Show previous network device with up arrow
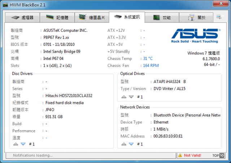Viewport: 231px width, 163px height. tap(124, 144)
